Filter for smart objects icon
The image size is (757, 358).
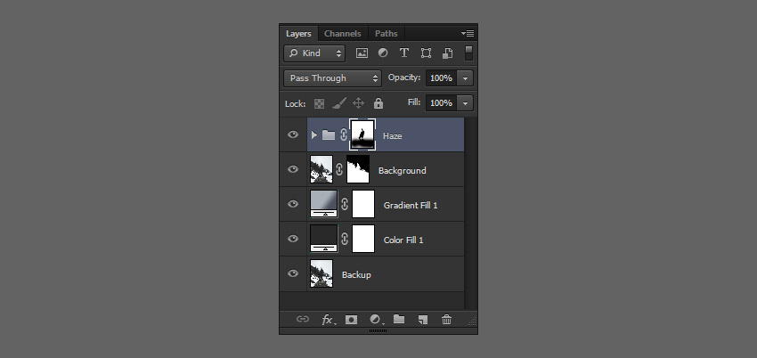[x=448, y=53]
